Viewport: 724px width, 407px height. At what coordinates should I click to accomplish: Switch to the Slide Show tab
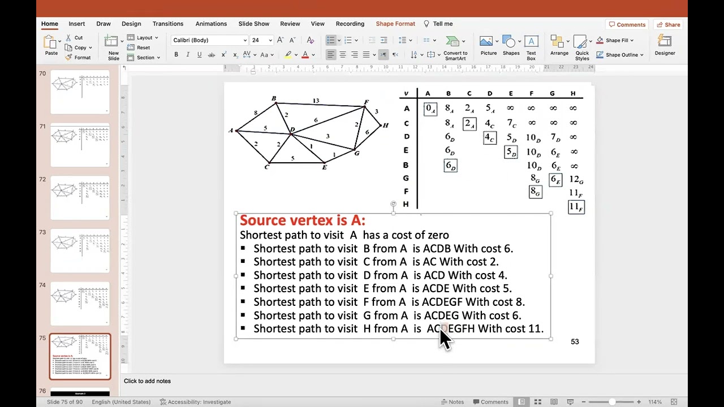point(253,24)
